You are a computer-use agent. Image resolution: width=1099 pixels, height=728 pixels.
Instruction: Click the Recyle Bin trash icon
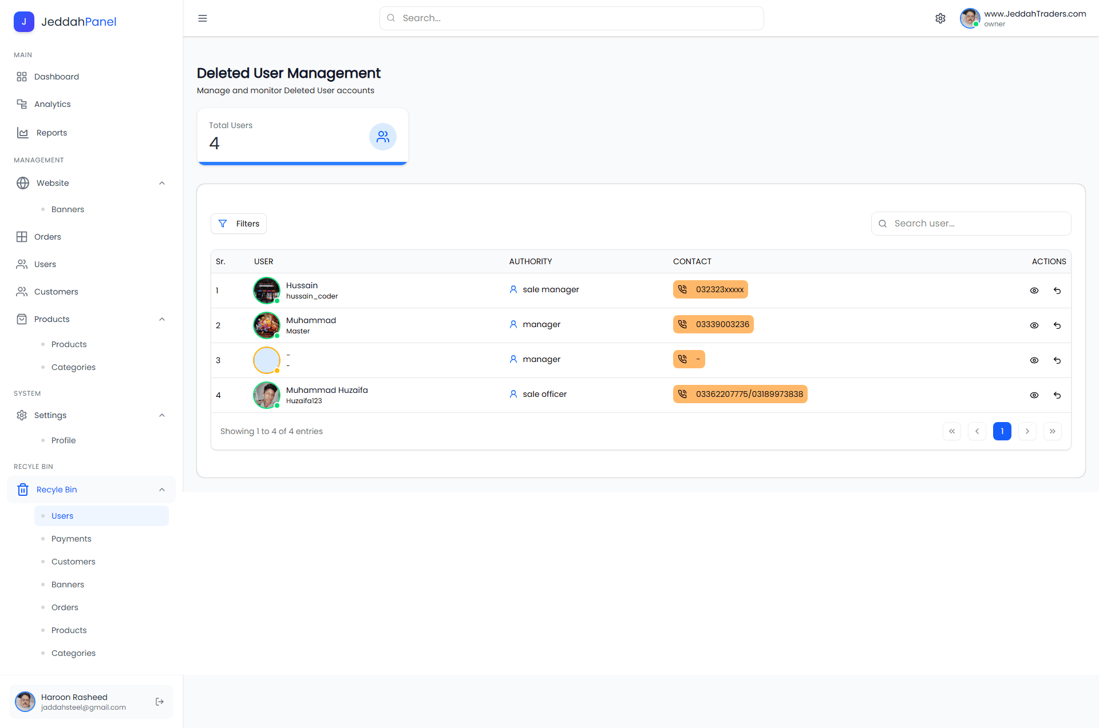23,490
